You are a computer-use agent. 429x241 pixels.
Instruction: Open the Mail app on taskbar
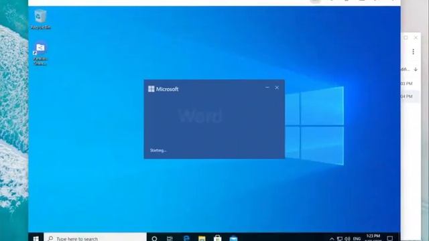point(234,238)
